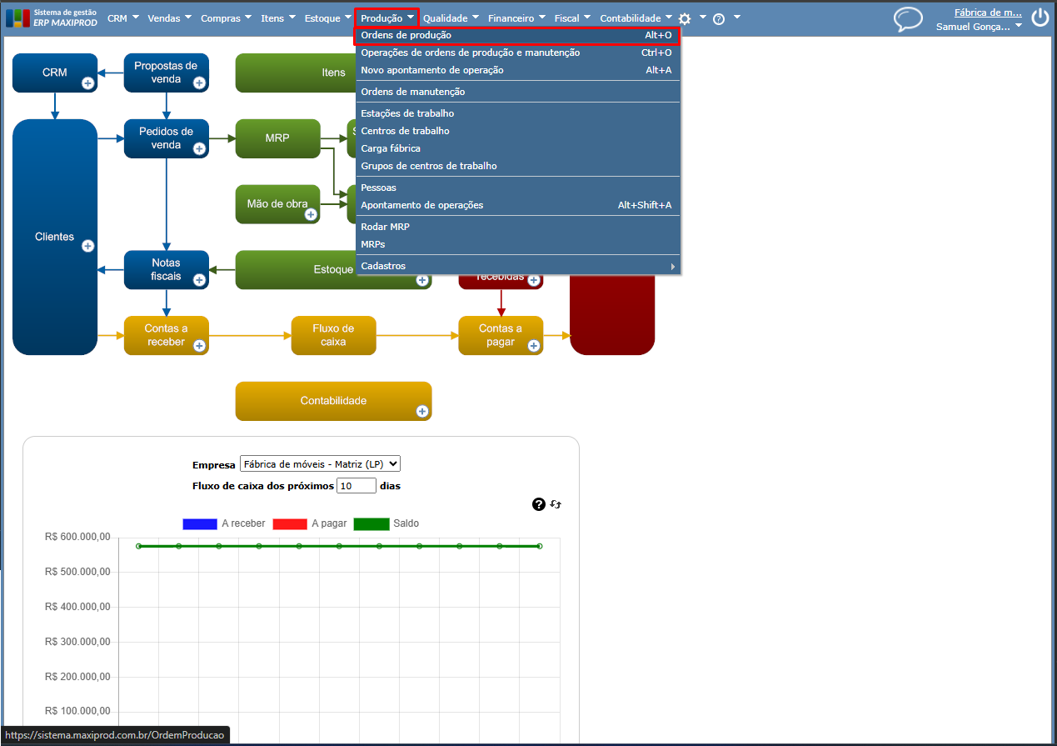This screenshot has width=1057, height=746.
Task: Open the Samuel Gonça... user dropdown
Action: (x=980, y=27)
